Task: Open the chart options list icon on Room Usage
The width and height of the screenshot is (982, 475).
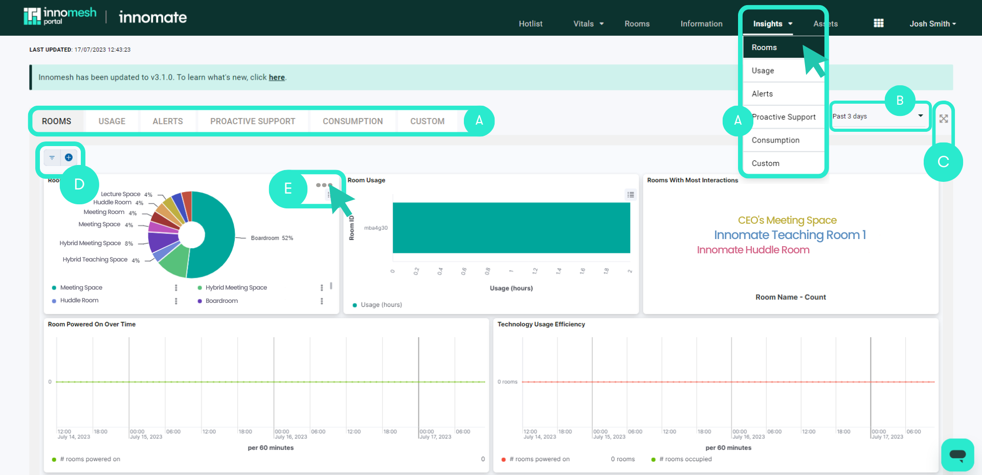Action: pos(630,195)
